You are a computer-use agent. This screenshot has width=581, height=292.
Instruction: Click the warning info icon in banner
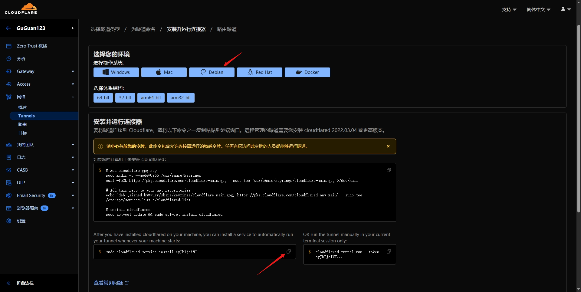[100, 146]
